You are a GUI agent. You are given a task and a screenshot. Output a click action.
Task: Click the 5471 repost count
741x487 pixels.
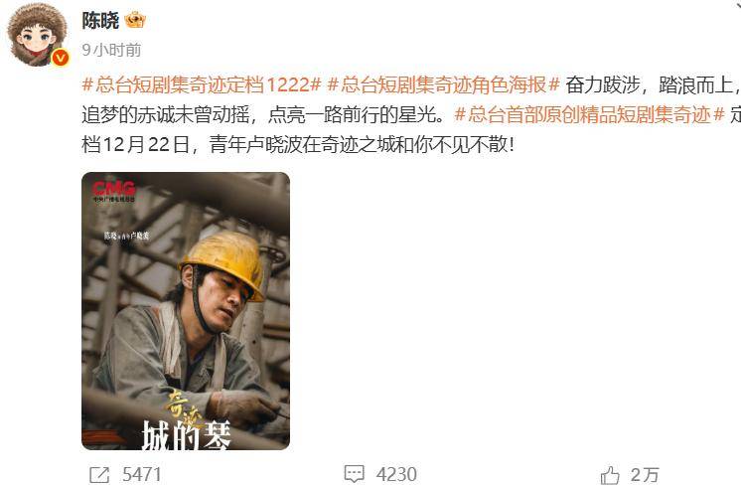pyautogui.click(x=142, y=474)
